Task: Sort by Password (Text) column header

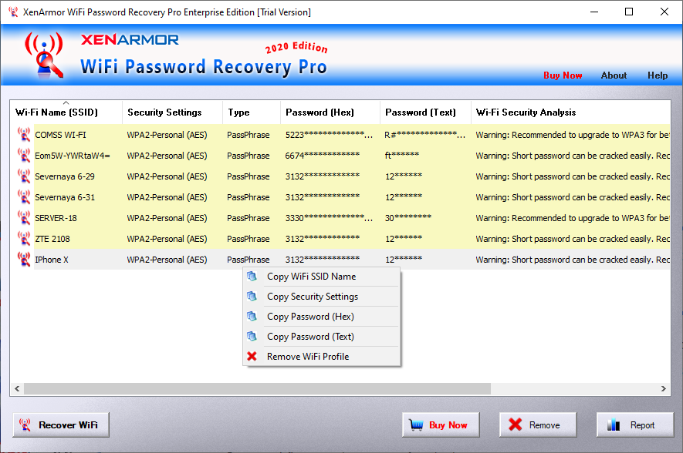Action: tap(425, 112)
